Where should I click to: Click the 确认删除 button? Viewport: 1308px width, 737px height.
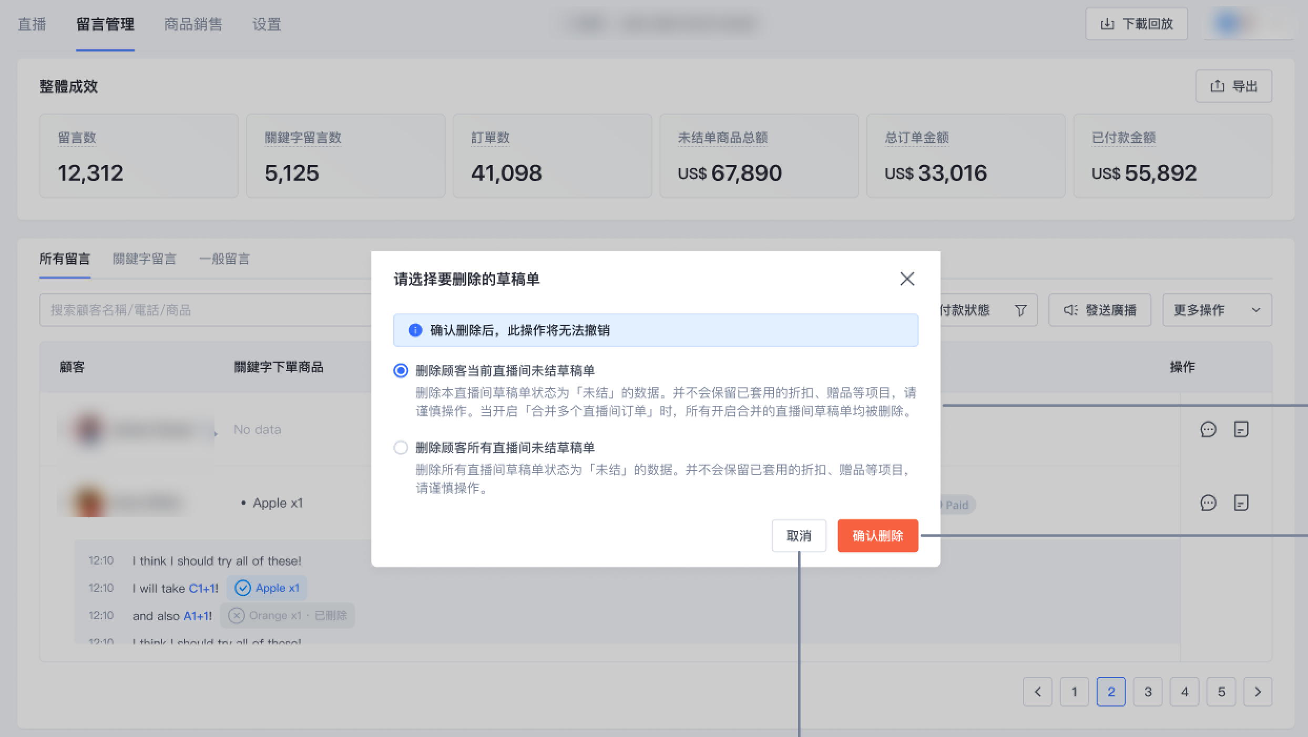point(877,536)
